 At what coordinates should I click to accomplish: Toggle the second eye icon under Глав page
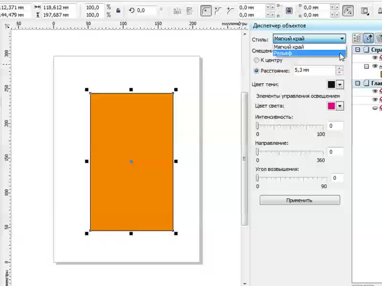coord(375,100)
